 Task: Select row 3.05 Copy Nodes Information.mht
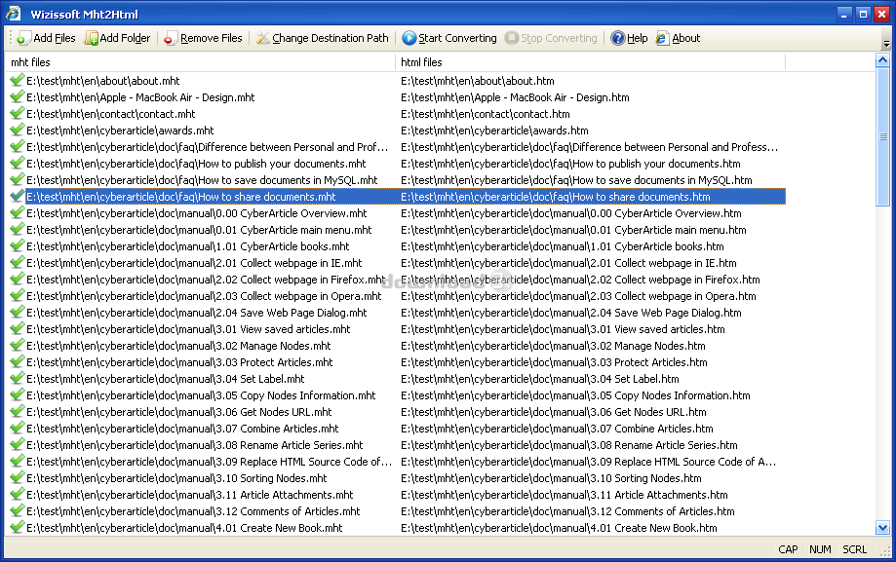pos(397,395)
